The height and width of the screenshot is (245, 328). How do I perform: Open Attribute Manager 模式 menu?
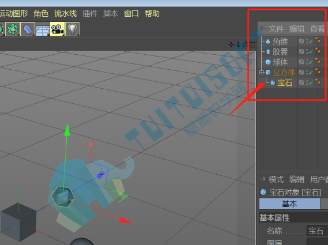pos(276,179)
